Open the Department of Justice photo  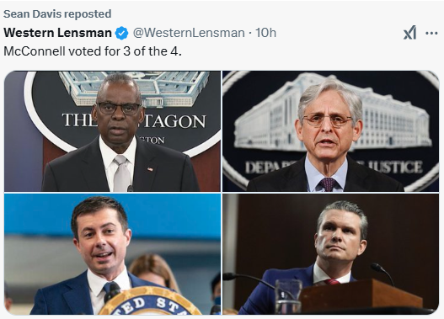pyautogui.click(x=331, y=131)
